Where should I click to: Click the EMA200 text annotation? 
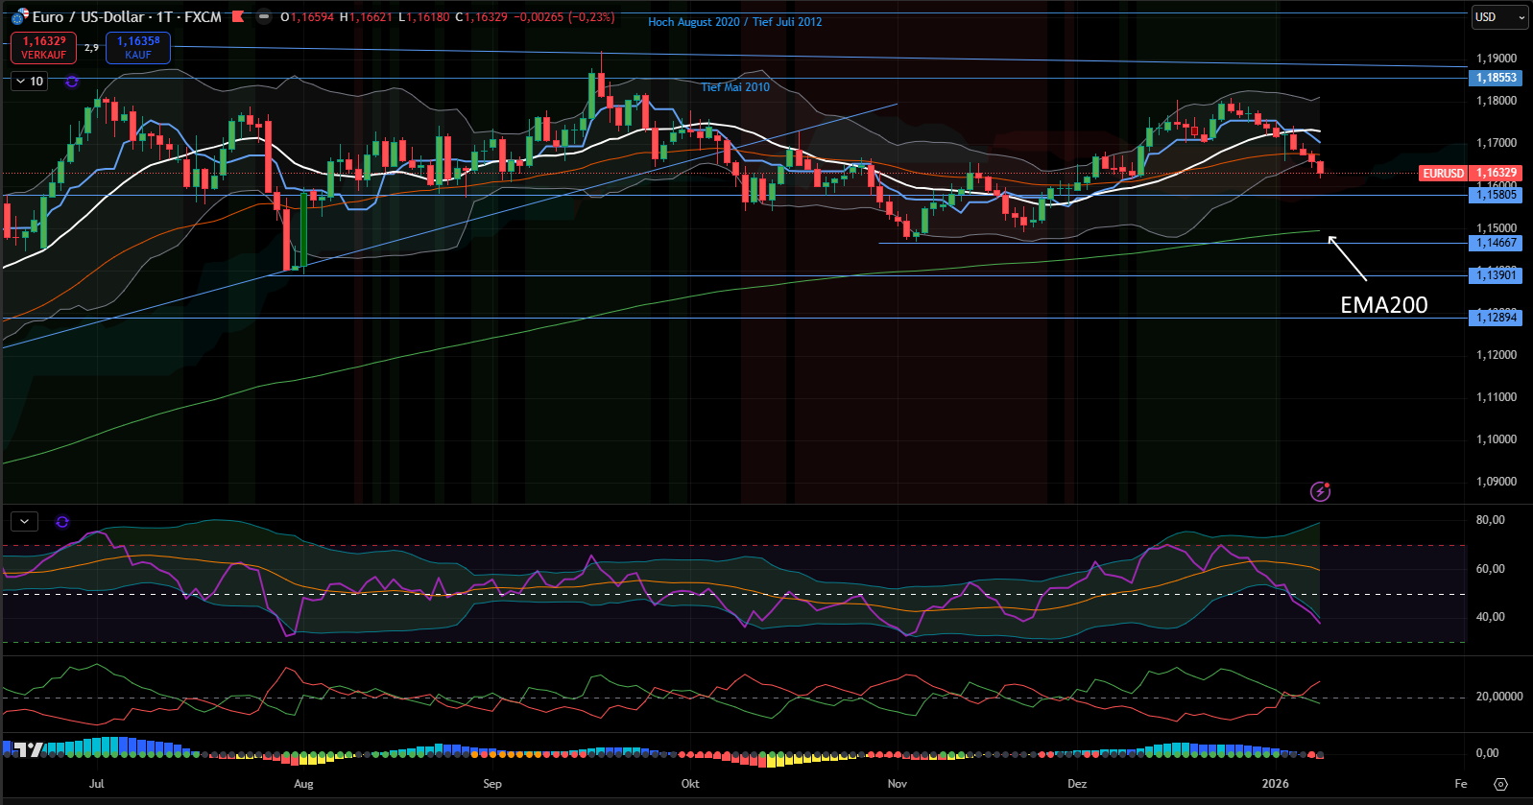click(1383, 305)
